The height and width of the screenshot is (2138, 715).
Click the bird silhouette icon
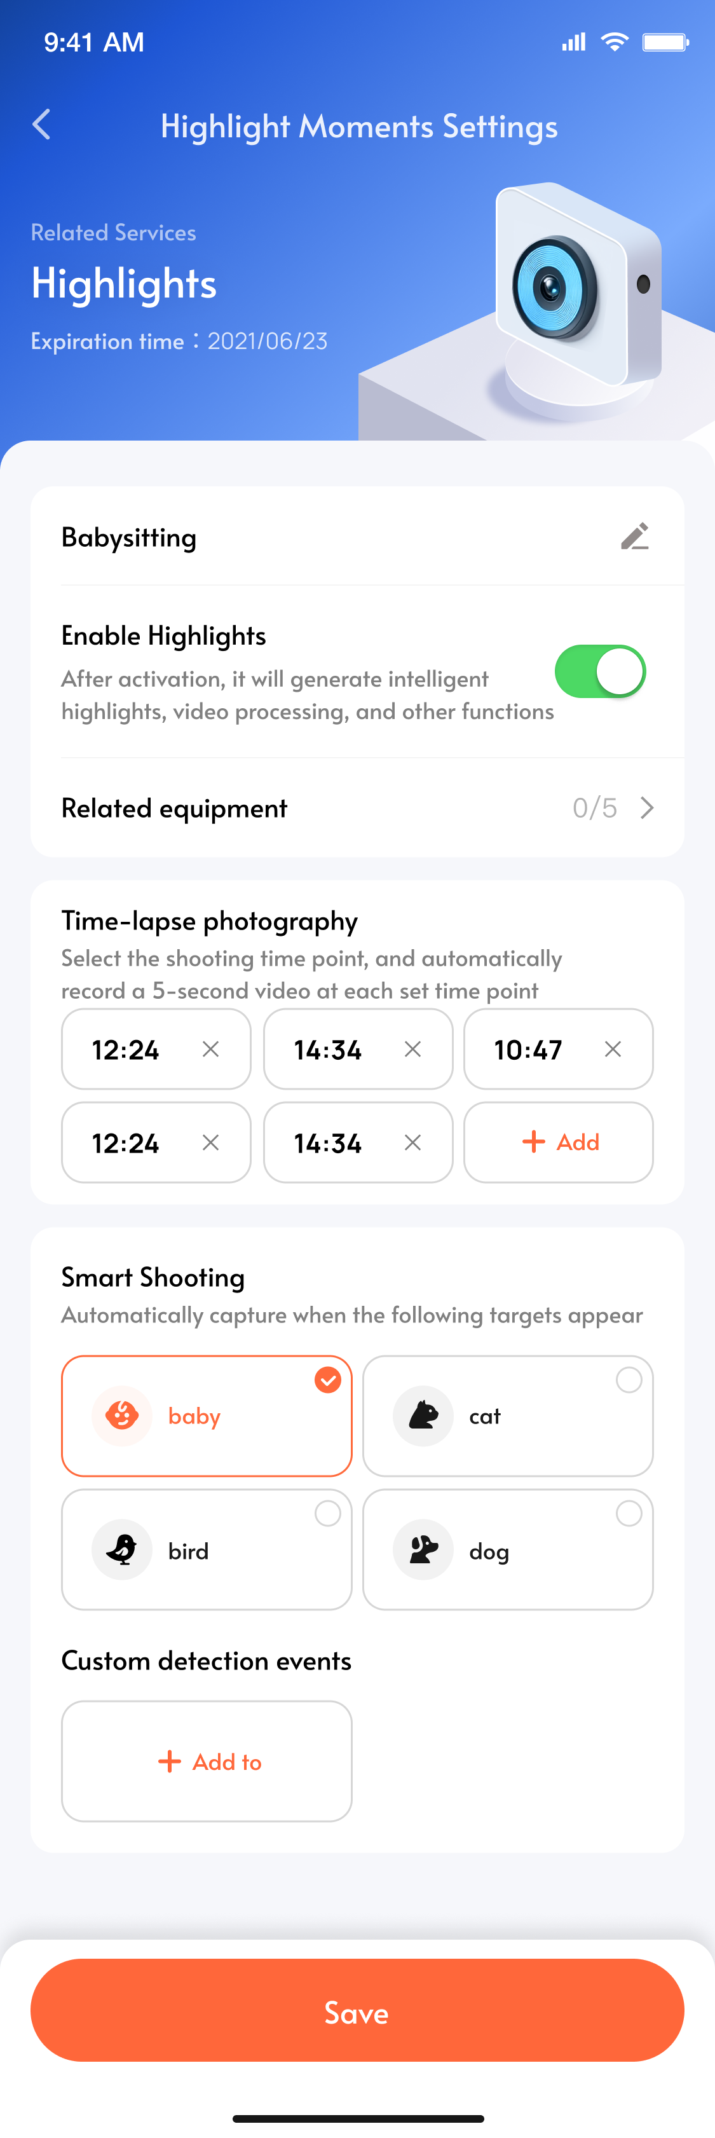pyautogui.click(x=122, y=1549)
